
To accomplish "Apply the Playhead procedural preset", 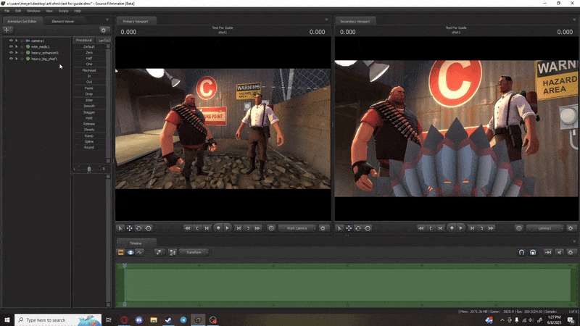I will (88, 70).
